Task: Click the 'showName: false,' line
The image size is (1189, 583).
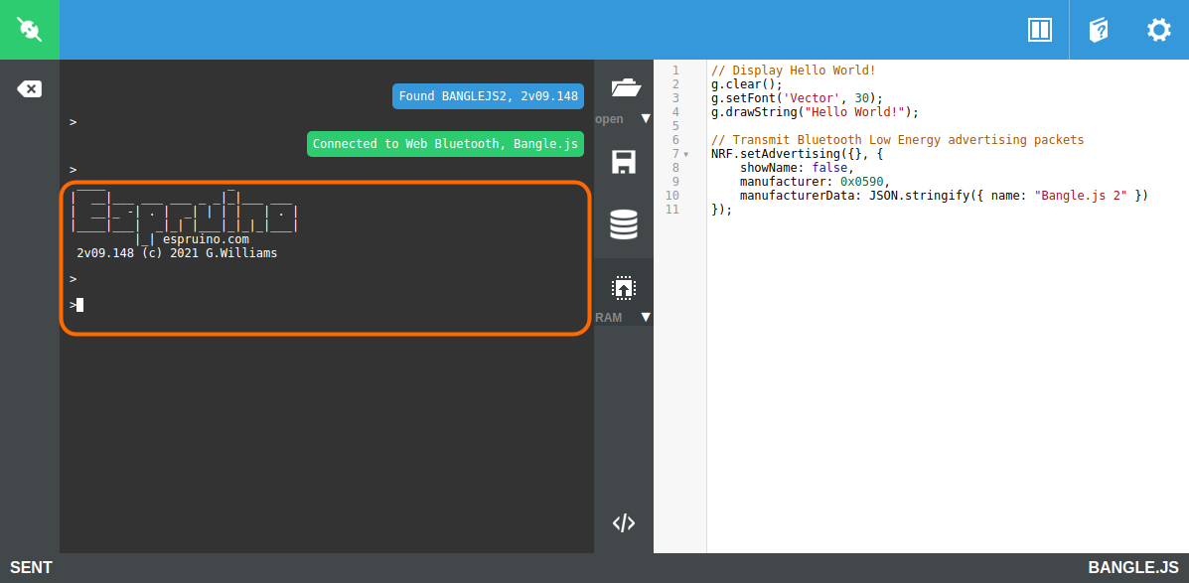Action: (x=797, y=168)
